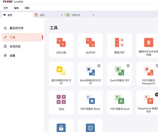Open the Excel 转换至 PDF tool icon
The height and width of the screenshot is (132, 158).
point(119,71)
